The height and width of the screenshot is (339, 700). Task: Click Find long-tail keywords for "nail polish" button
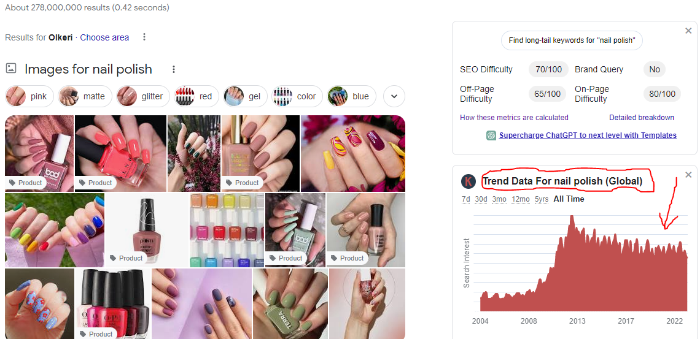tap(572, 40)
